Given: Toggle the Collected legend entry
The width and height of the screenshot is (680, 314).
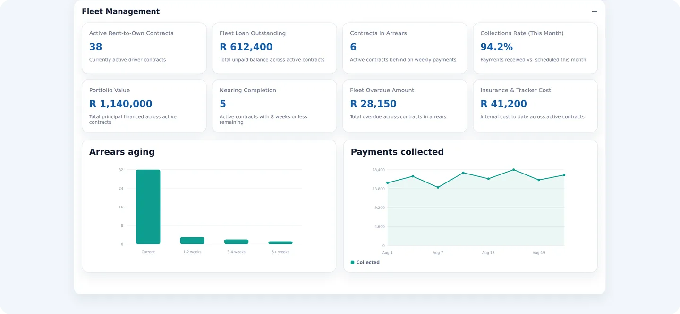Looking at the screenshot, I should click(x=365, y=262).
